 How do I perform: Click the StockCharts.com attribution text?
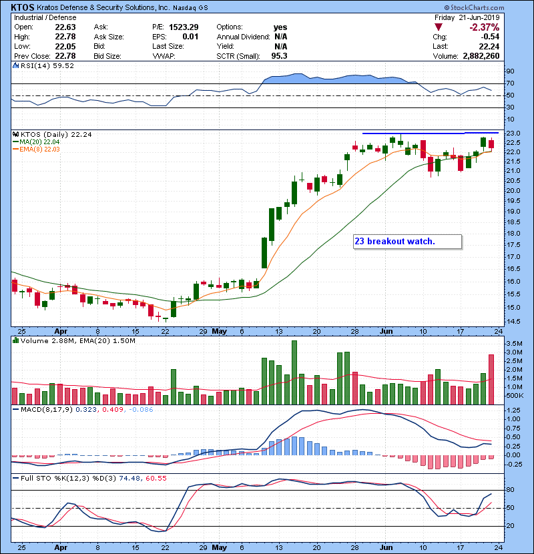point(474,7)
